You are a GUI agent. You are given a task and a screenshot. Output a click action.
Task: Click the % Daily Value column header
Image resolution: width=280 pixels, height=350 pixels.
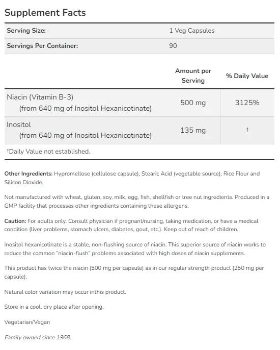247,76
